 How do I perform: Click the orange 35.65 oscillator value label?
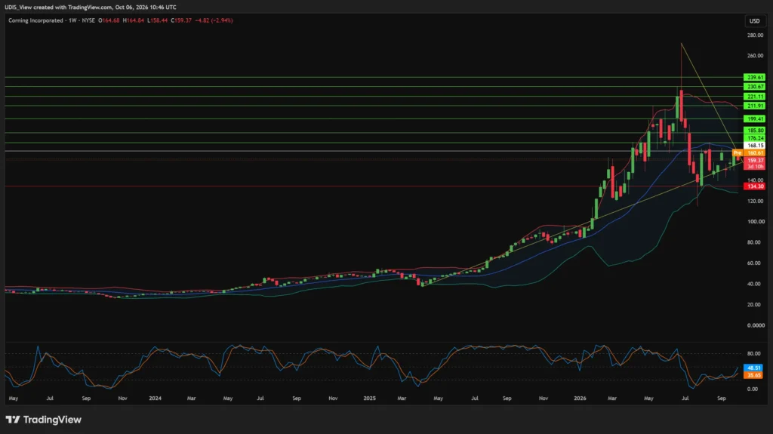(754, 375)
